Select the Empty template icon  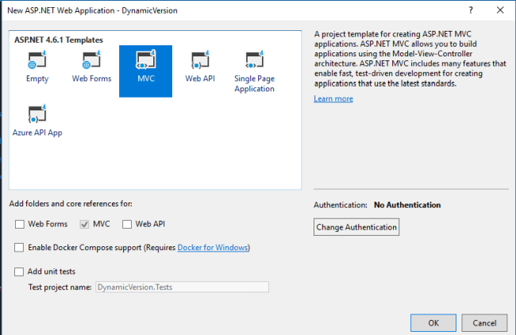tap(37, 60)
